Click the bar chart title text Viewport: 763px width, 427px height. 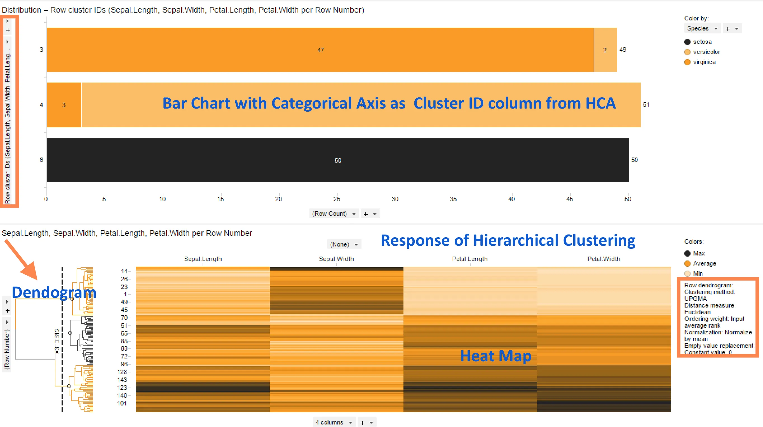click(x=183, y=10)
